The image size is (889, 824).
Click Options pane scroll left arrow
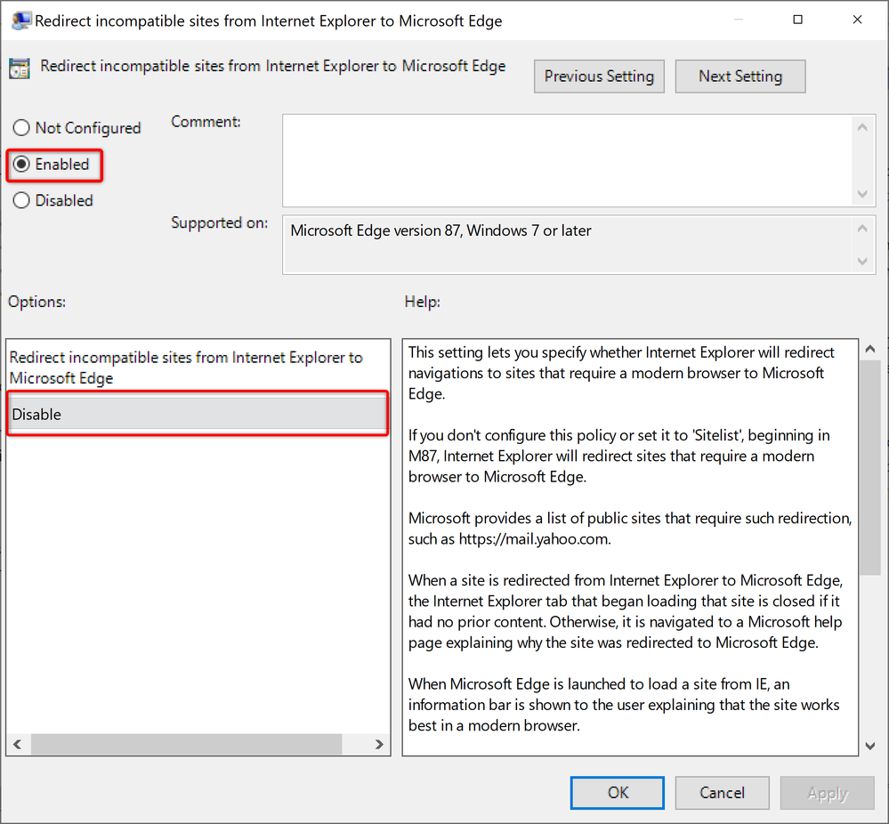[x=18, y=744]
